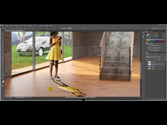Switch to the Canales panel tab
Viewport: 167px width, 125px height.
(x=151, y=53)
